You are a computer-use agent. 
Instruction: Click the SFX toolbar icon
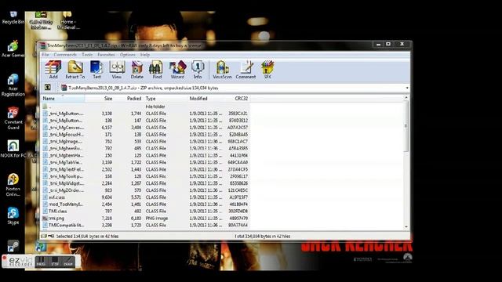point(267,70)
